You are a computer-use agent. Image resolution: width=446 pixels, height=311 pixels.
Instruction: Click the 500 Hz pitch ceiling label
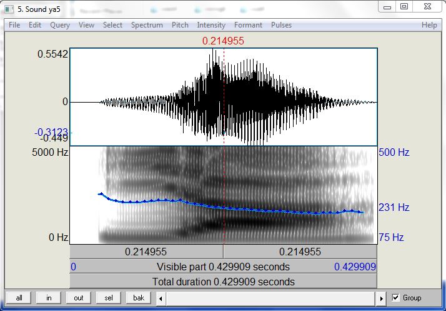(394, 152)
